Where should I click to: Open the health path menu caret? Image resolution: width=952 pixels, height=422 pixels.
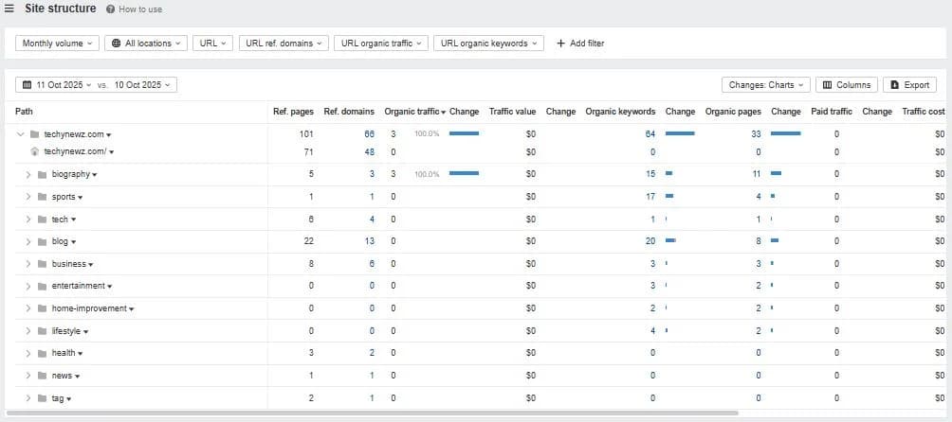tap(81, 354)
